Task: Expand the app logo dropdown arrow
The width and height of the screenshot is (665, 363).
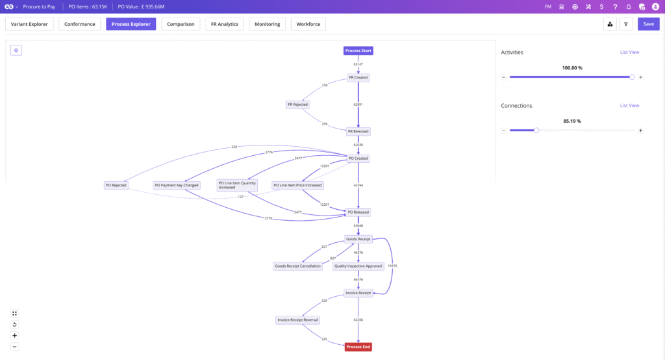Action: point(16,6)
